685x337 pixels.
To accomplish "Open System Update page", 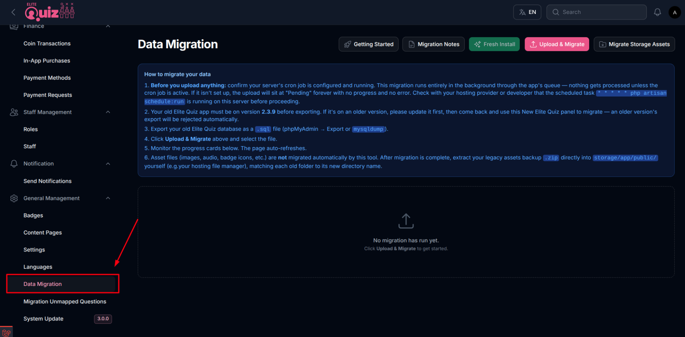I will click(43, 319).
